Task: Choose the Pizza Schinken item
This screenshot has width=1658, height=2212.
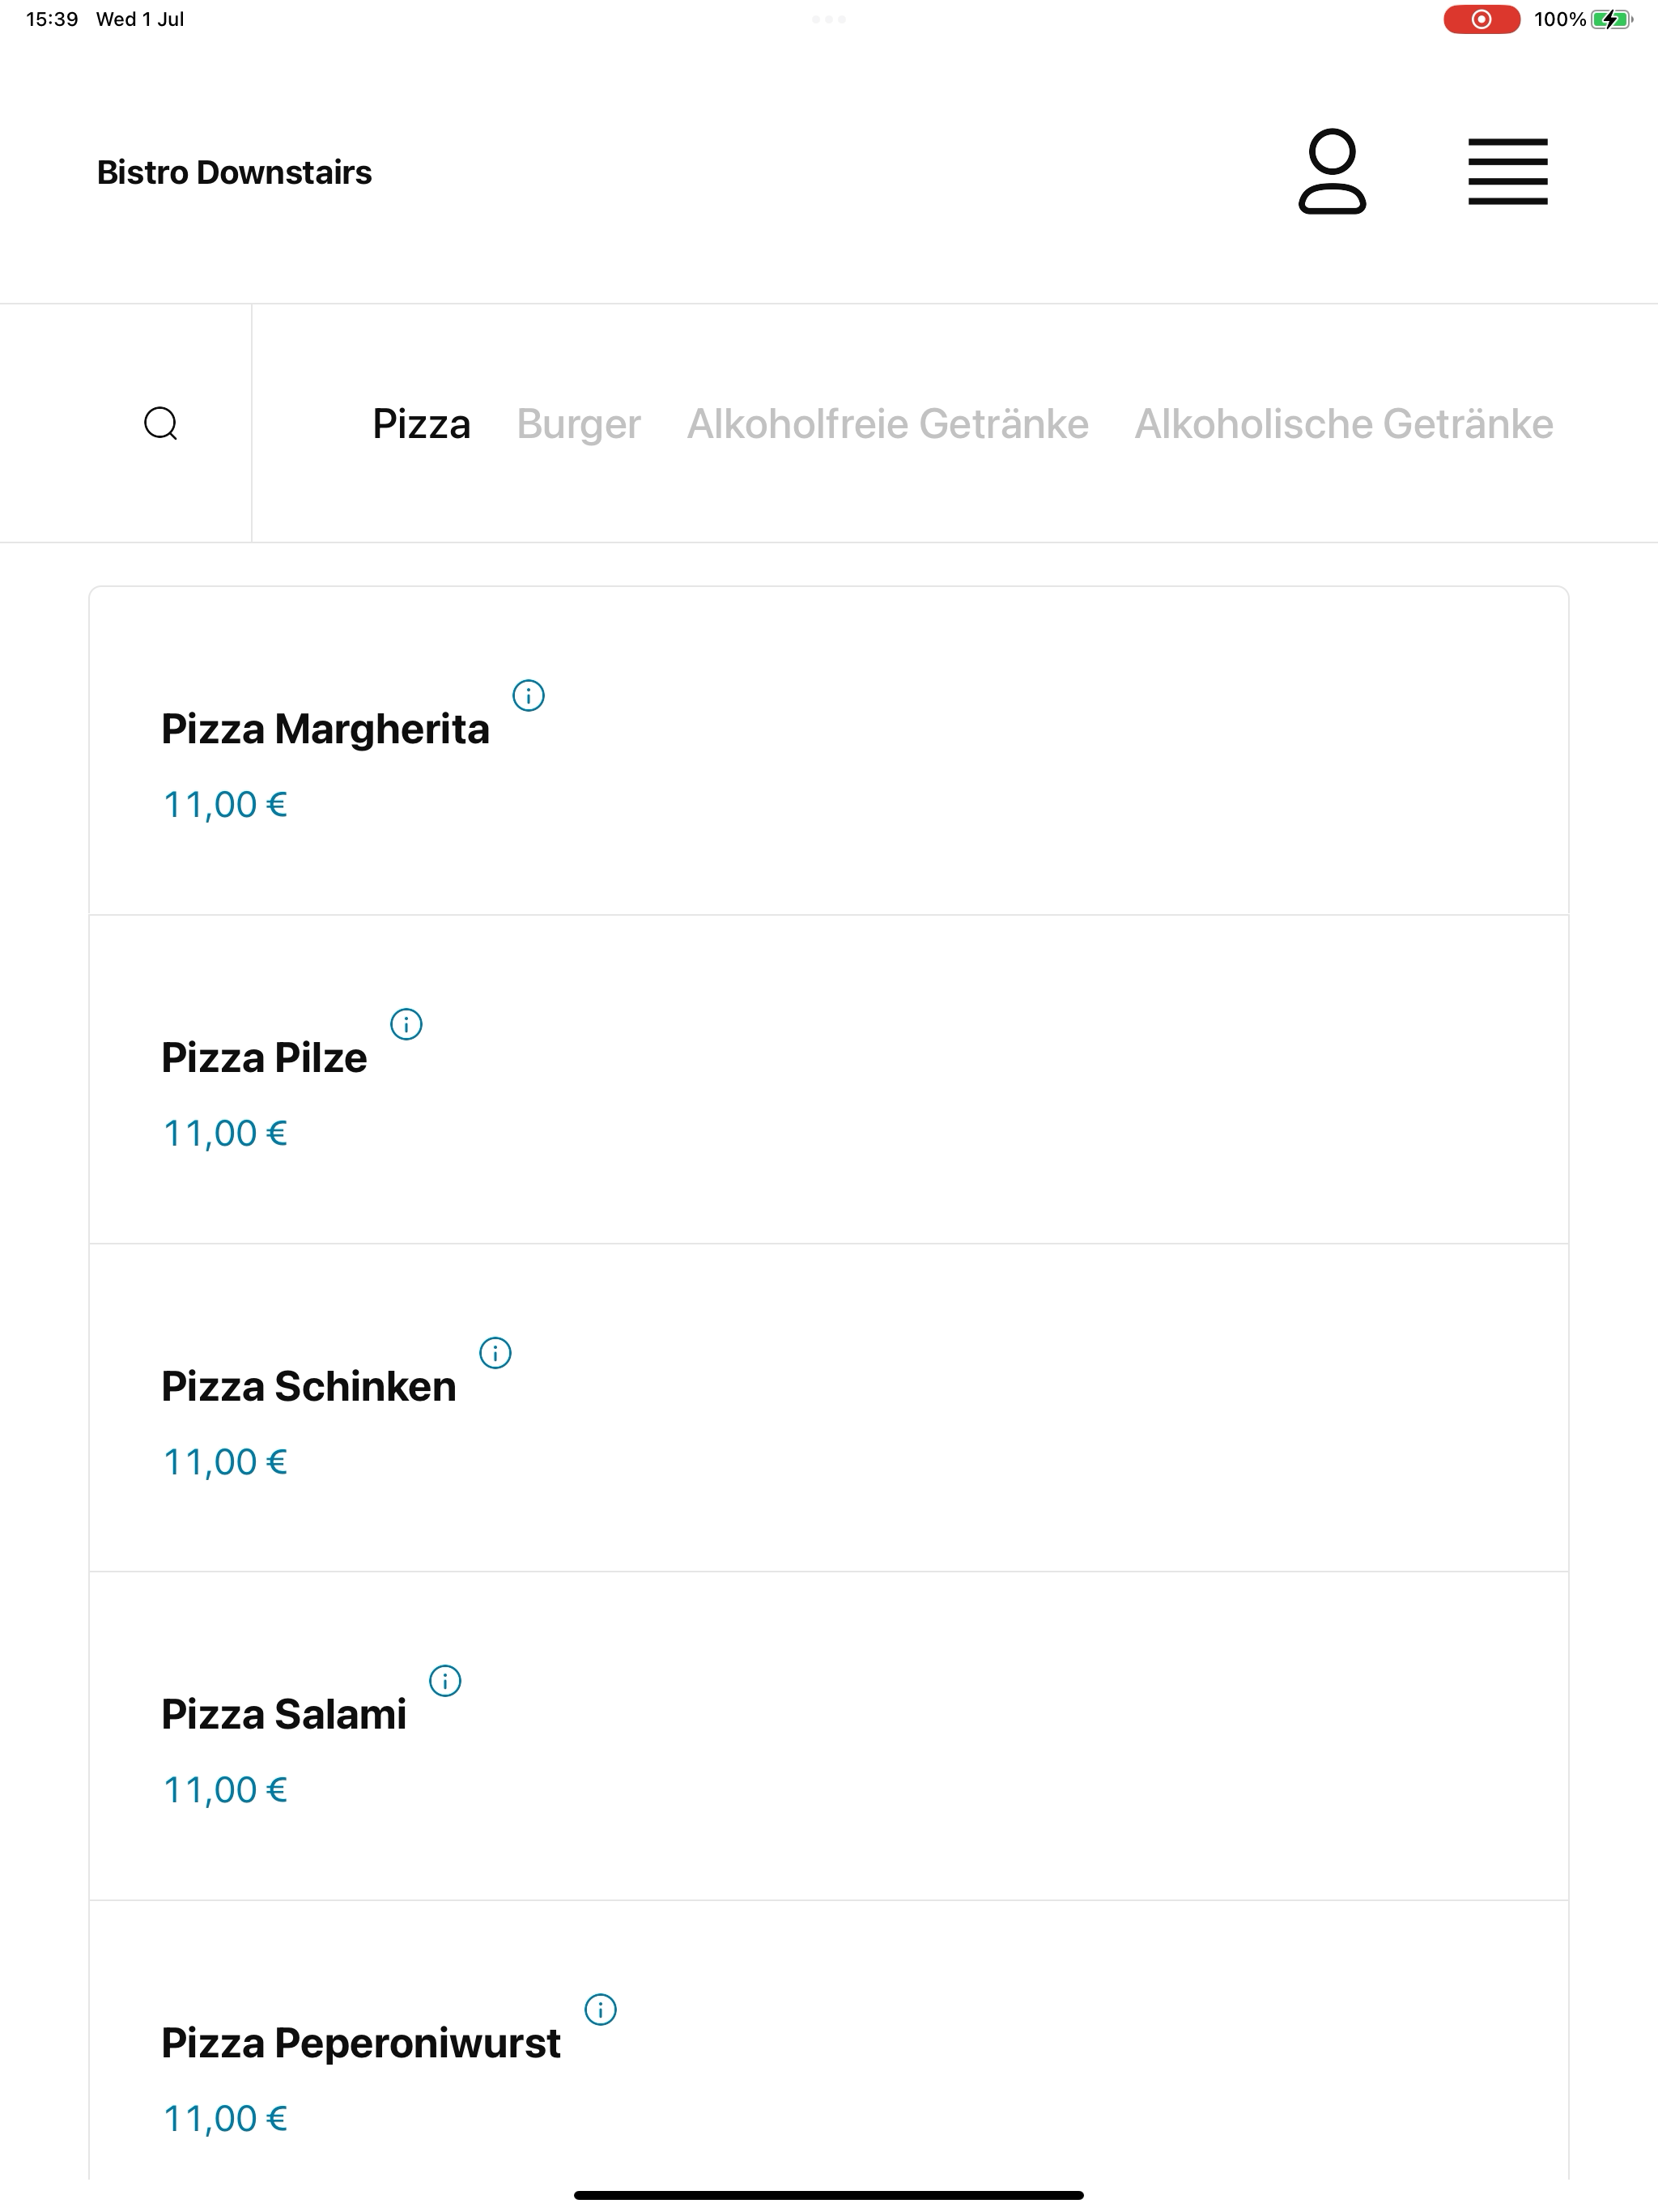Action: [828, 1408]
